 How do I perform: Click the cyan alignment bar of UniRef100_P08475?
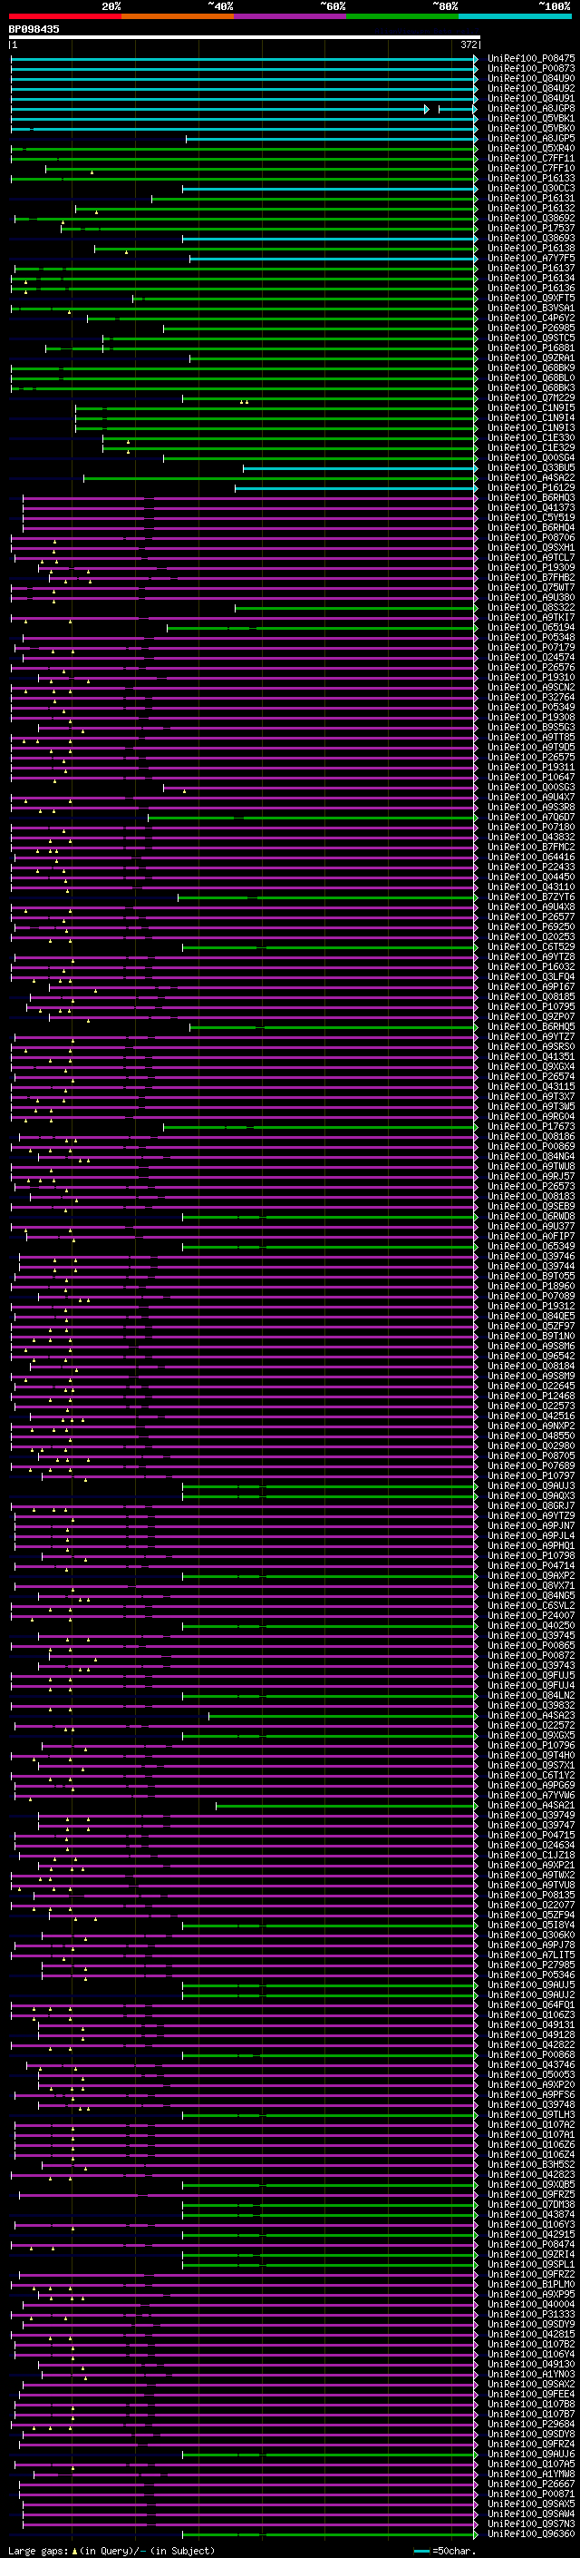[x=244, y=59]
